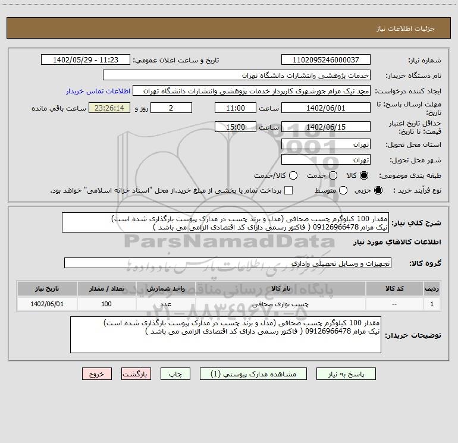Click the need number field 1102095246000037
The height and width of the screenshot is (443, 458).
(x=326, y=60)
